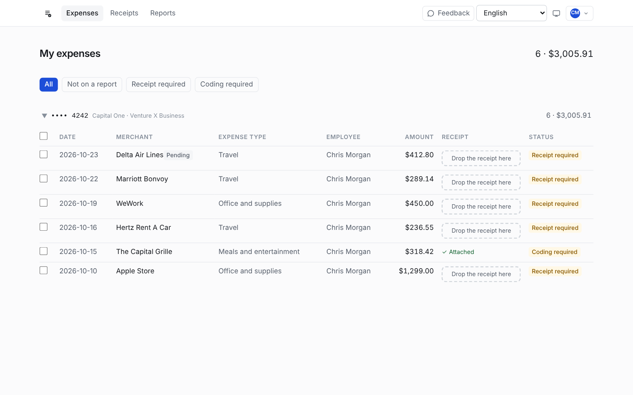Click receipt drop zone for Apple Store
This screenshot has width=633, height=395.
pos(481,274)
